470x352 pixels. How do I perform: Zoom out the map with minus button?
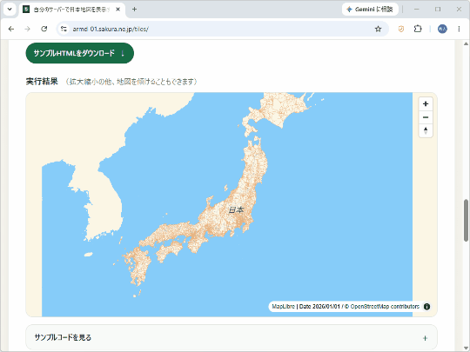point(426,117)
